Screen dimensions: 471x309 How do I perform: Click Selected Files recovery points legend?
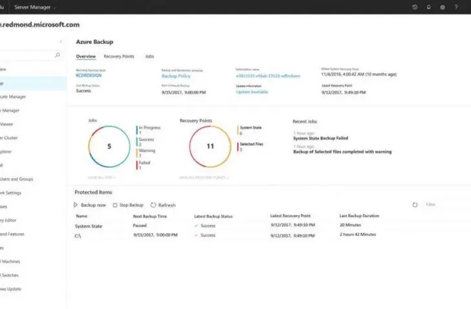[x=250, y=147]
